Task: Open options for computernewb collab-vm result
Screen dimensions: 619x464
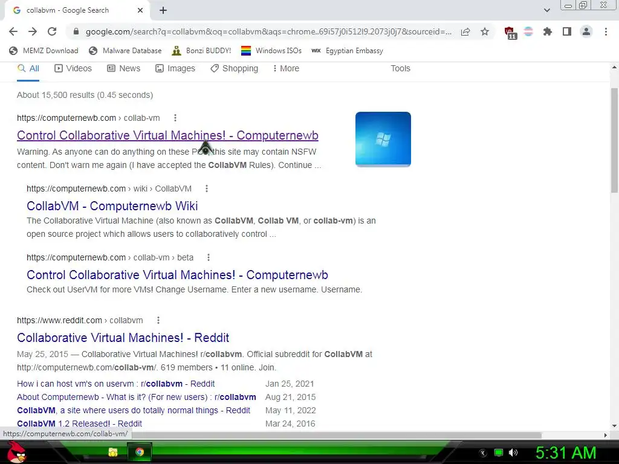Action: (x=175, y=118)
